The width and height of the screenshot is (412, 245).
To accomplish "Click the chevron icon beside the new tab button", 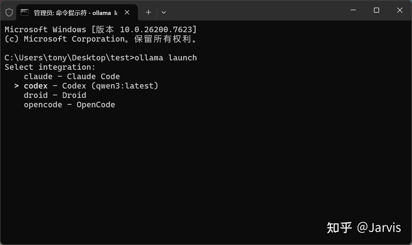I will coord(163,12).
